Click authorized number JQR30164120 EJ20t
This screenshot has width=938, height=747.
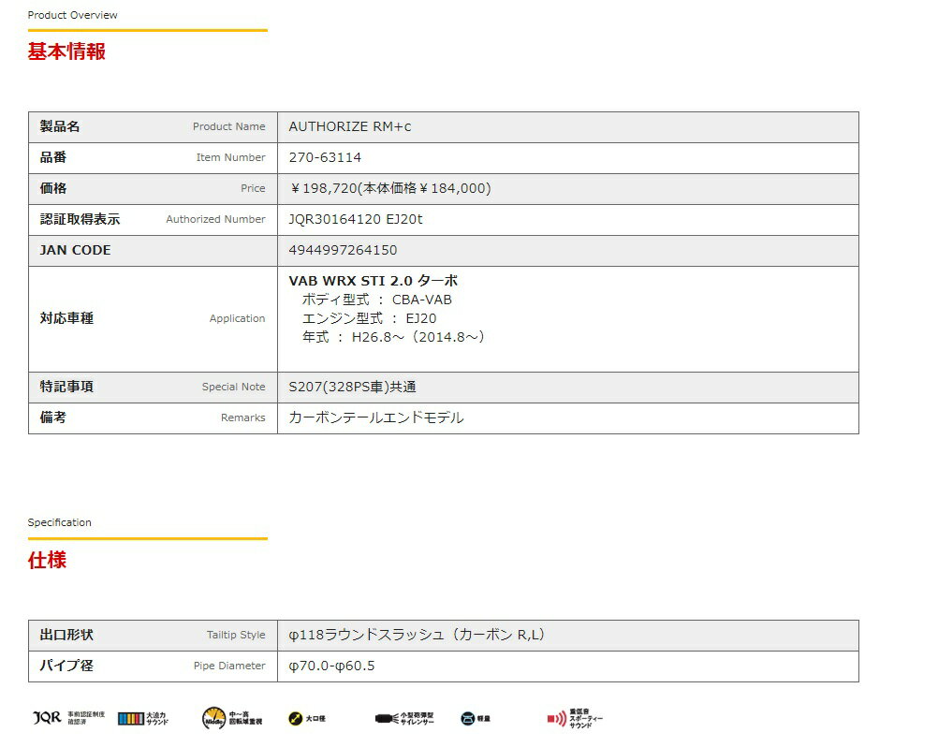(356, 219)
